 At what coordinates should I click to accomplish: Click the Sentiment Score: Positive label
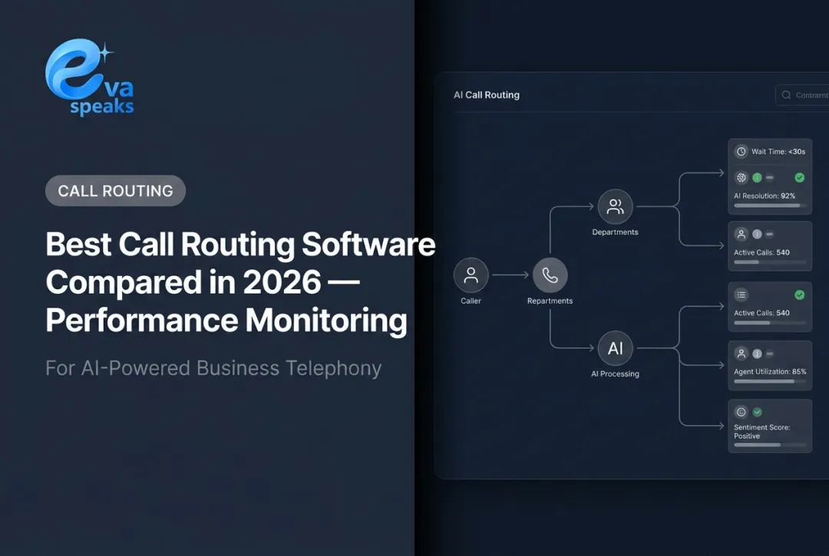coord(762,432)
